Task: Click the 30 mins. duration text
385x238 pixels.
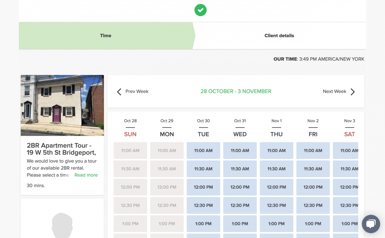Action: tap(36, 186)
